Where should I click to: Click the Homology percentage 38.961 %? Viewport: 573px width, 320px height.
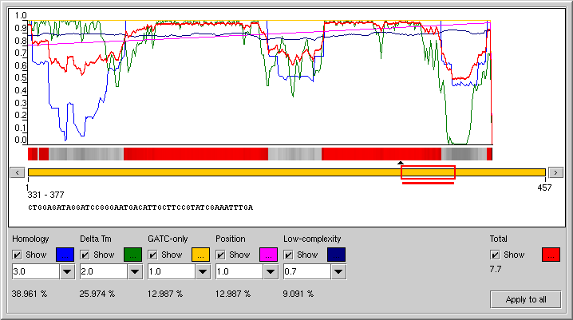(30, 294)
